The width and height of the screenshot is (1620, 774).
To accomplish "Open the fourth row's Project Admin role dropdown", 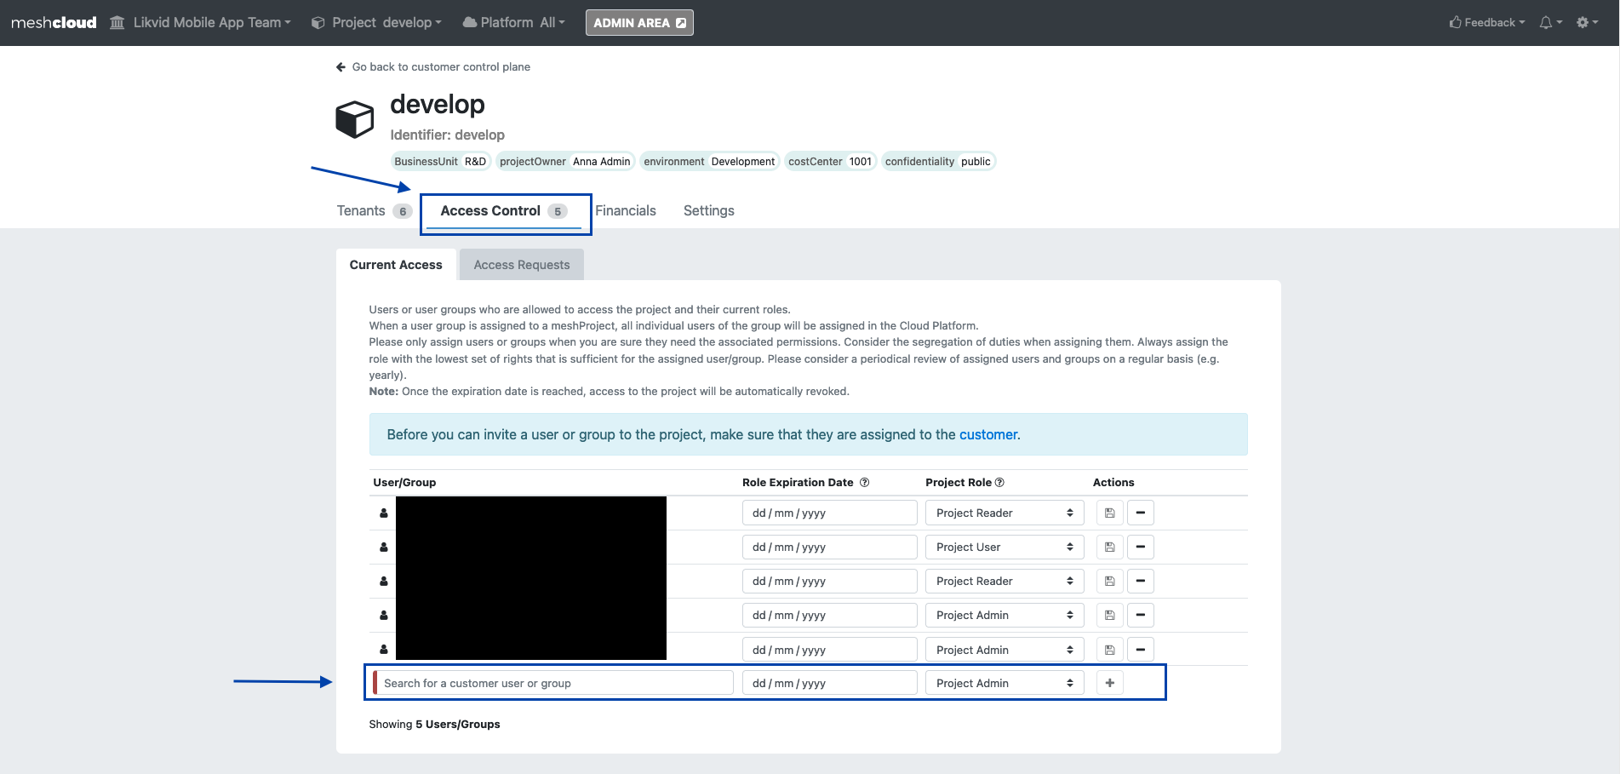I will pyautogui.click(x=1005, y=616).
